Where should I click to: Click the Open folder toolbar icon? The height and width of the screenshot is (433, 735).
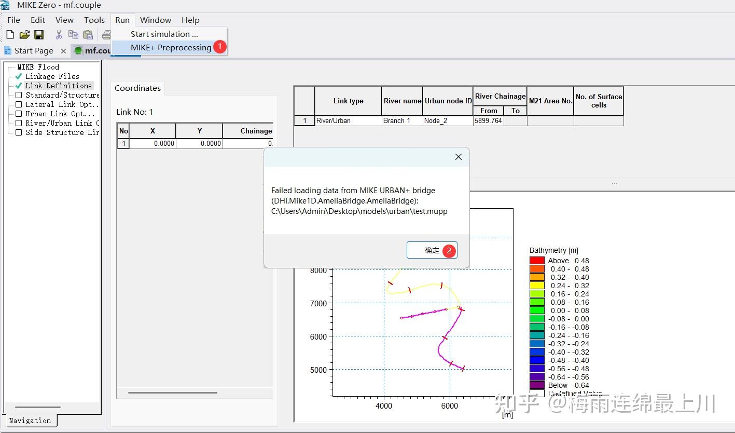tap(24, 35)
